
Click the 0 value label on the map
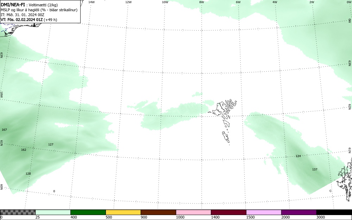(x=54, y=191)
